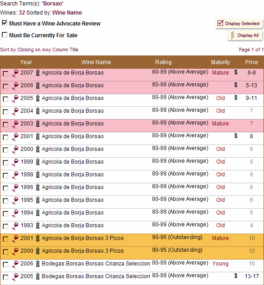Click wine glass icon for 2006 Borsao Crianza Seleccion
264x285 pixels.
click(x=15, y=264)
